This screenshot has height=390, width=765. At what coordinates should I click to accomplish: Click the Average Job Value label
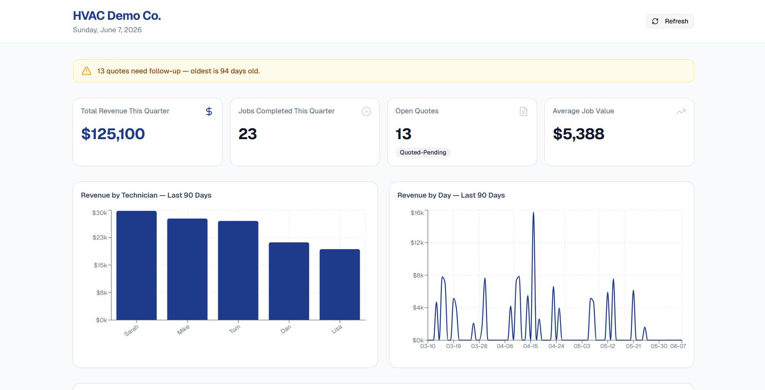[x=584, y=111]
